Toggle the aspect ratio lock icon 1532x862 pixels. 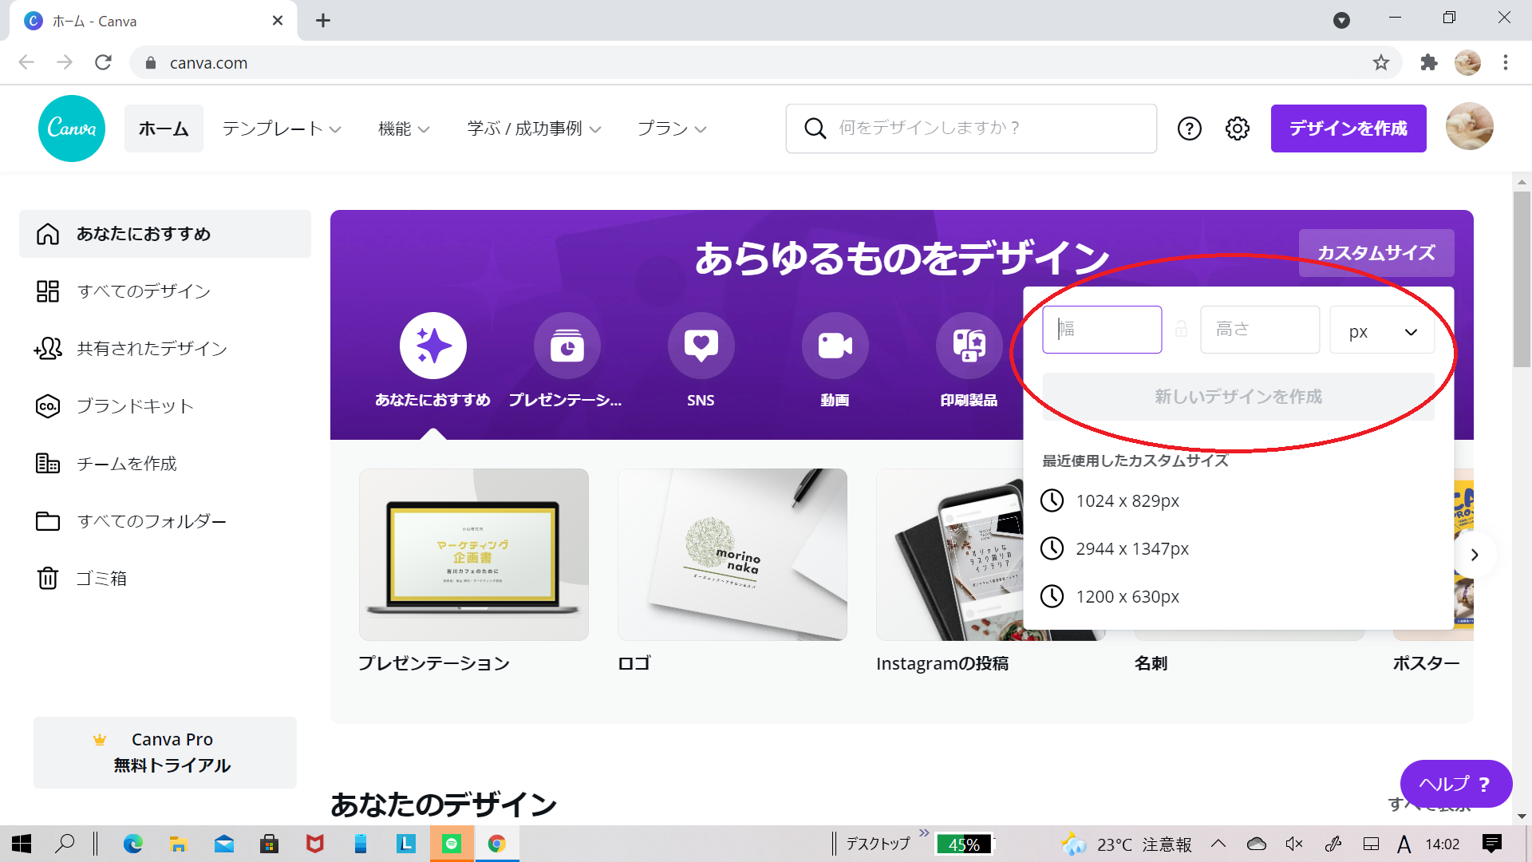(x=1181, y=329)
